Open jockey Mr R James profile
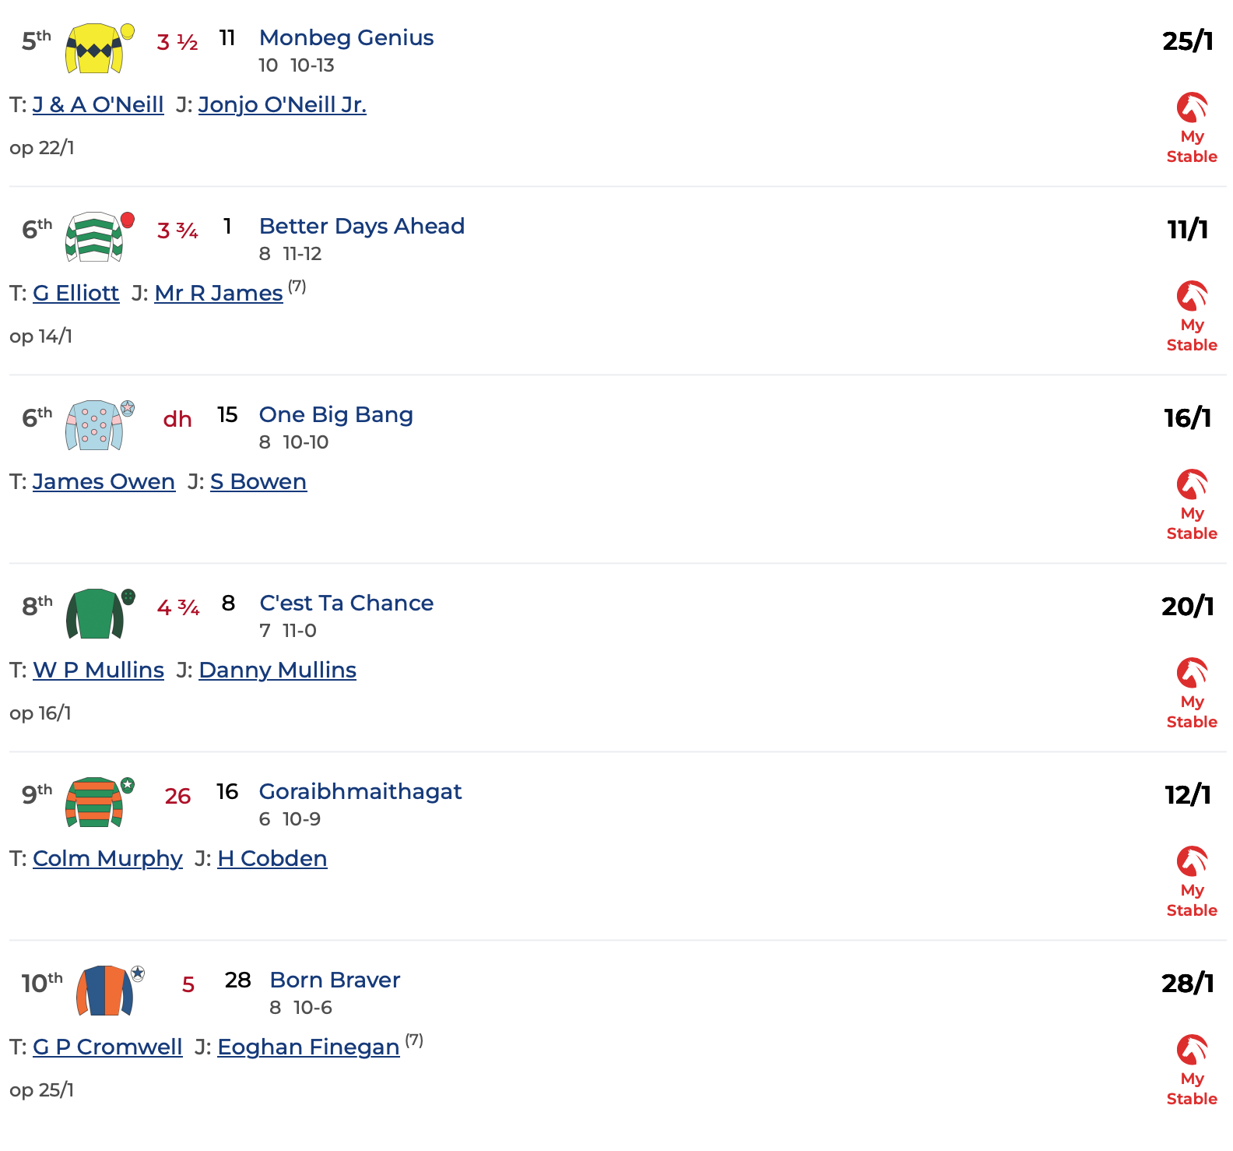This screenshot has width=1233, height=1151. click(x=218, y=293)
